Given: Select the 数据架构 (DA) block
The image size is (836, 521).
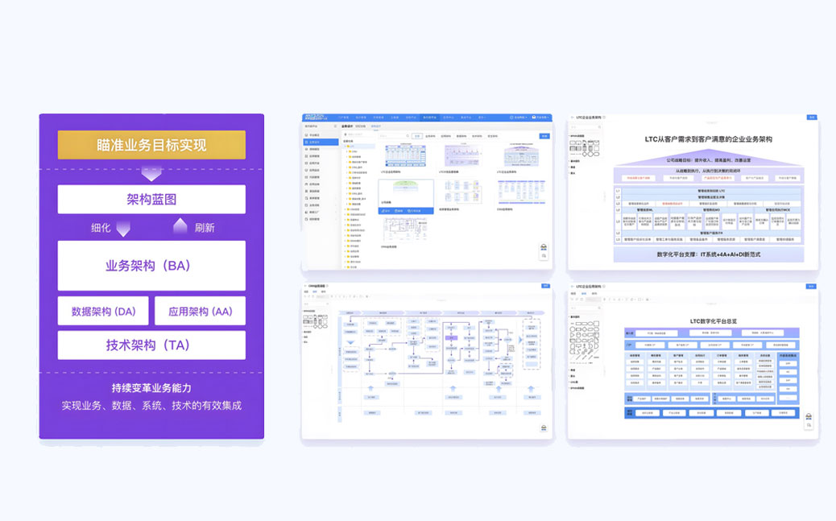Looking at the screenshot, I should [103, 311].
